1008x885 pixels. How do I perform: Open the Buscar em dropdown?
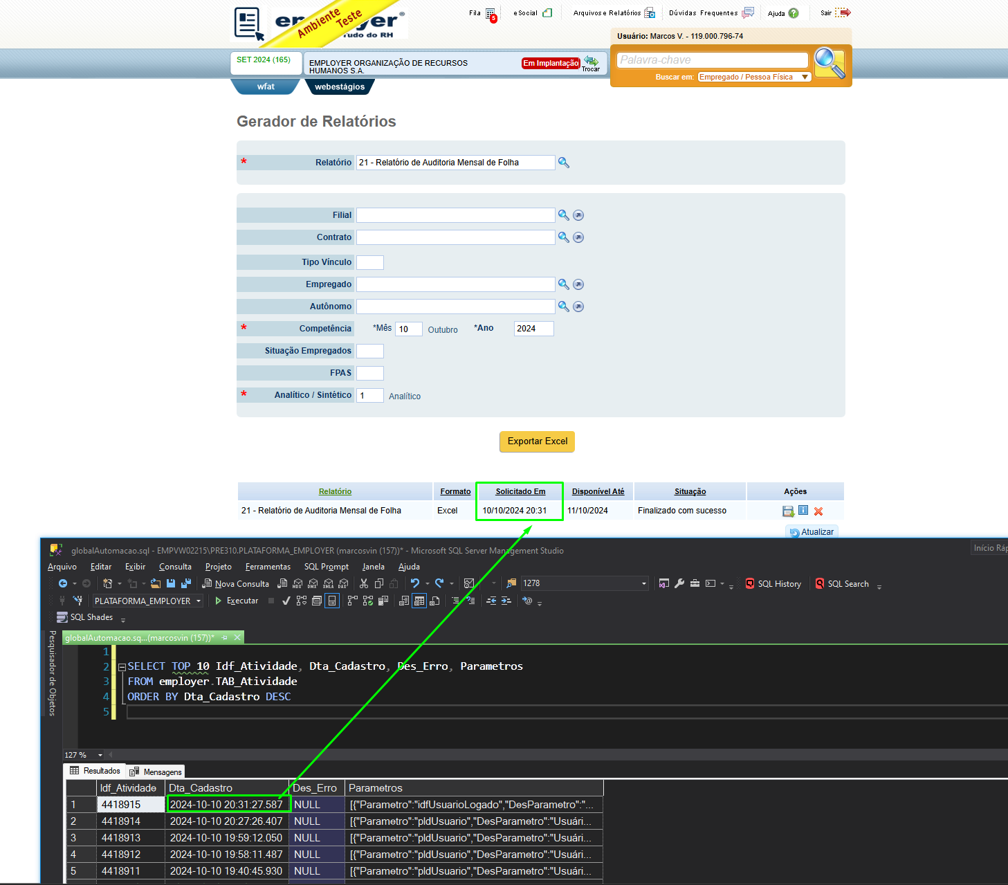click(x=754, y=77)
